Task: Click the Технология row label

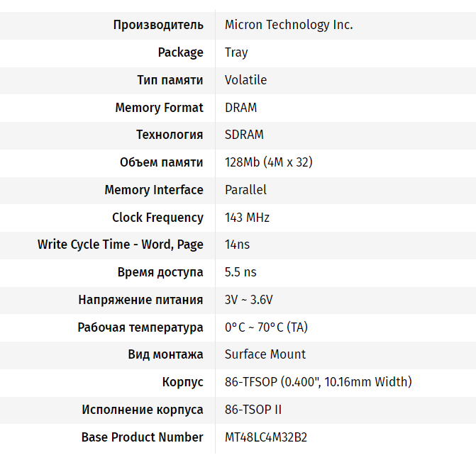Action: [x=170, y=135]
